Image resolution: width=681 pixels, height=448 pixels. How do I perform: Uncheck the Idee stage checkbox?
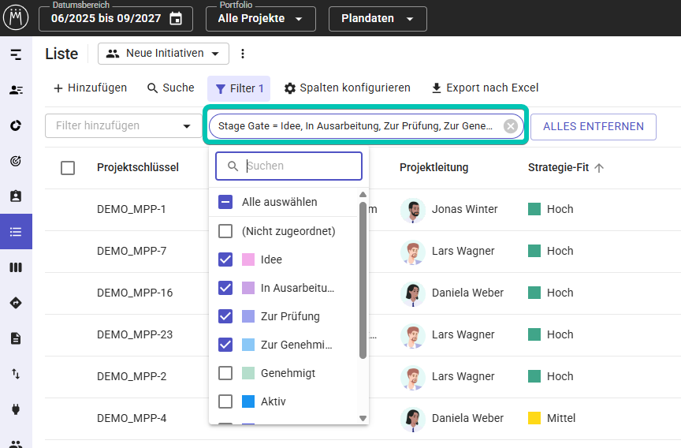225,259
